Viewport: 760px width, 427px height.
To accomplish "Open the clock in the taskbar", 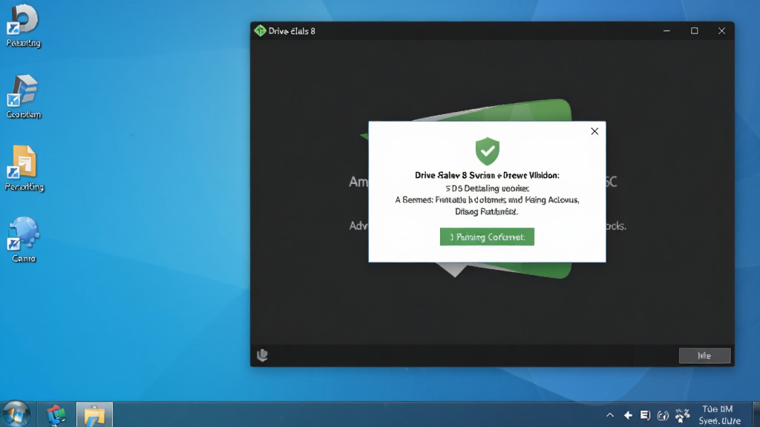I will click(x=719, y=415).
